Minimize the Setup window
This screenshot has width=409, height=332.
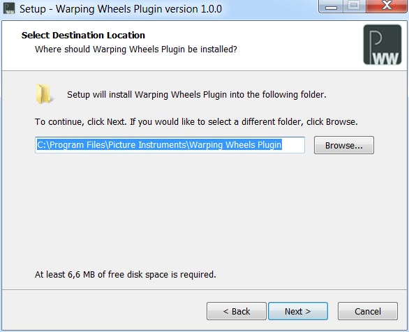332,6
